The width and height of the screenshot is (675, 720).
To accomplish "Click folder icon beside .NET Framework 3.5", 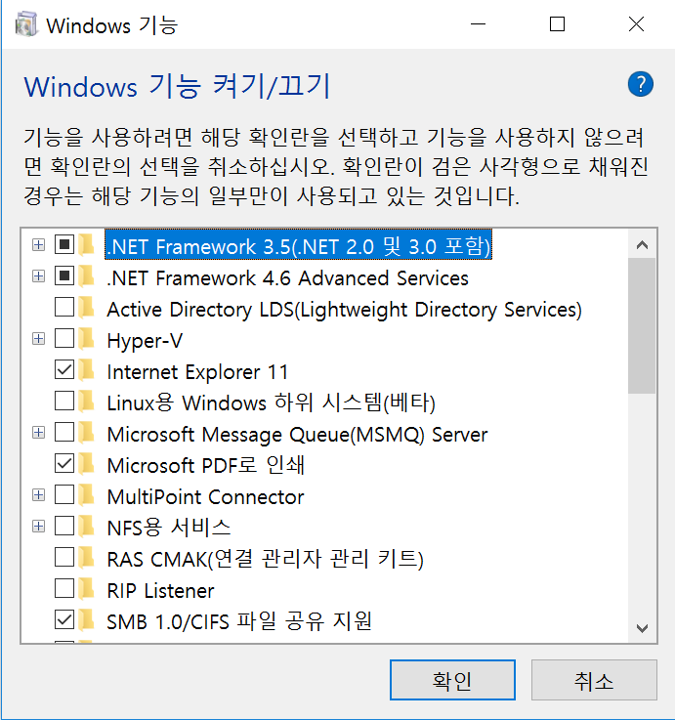I will [x=86, y=245].
